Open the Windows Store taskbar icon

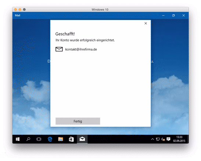(71, 139)
